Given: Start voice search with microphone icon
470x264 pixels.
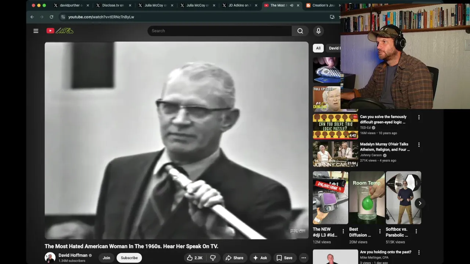Looking at the screenshot, I should coord(318,31).
